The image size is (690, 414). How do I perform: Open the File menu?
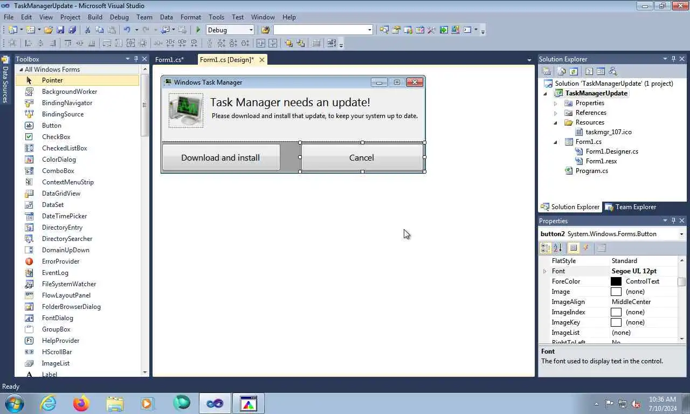[x=9, y=17]
